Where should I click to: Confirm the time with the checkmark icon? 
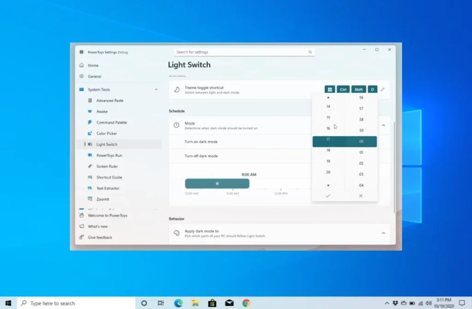tap(328, 196)
